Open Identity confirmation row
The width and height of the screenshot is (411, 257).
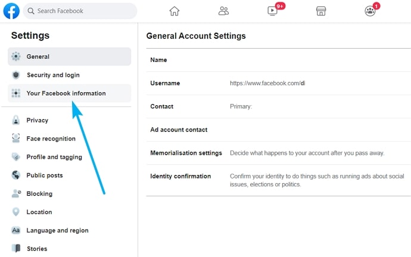(x=278, y=180)
